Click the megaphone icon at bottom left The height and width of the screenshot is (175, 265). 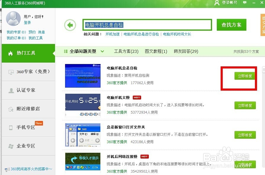click(x=7, y=169)
